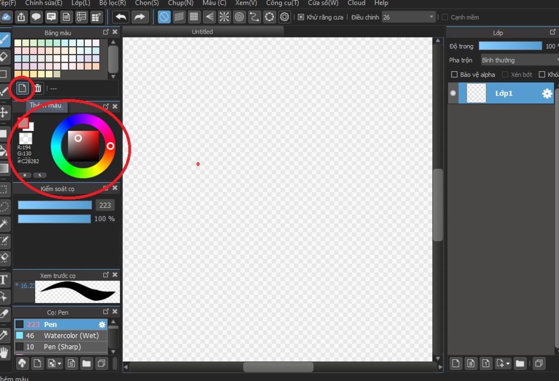Enable curve snap guide
The width and height of the screenshot is (559, 381).
254,17
